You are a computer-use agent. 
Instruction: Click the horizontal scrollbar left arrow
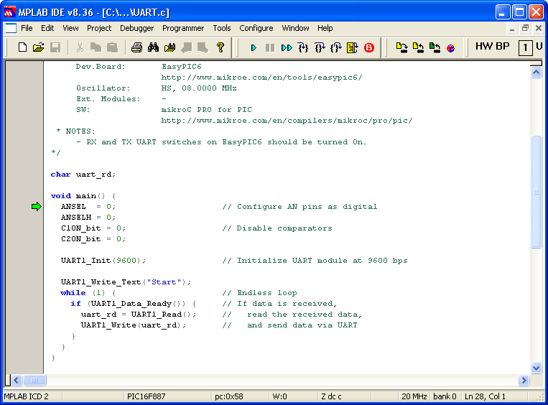coord(17,380)
